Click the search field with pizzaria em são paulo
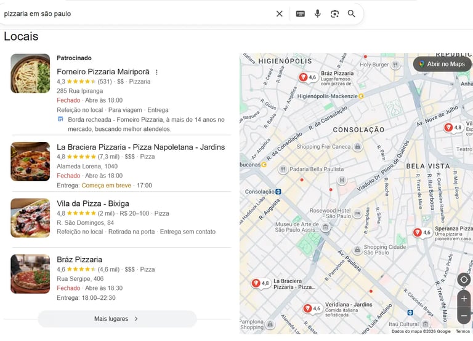Screen dimensions: 473x341 (135, 14)
